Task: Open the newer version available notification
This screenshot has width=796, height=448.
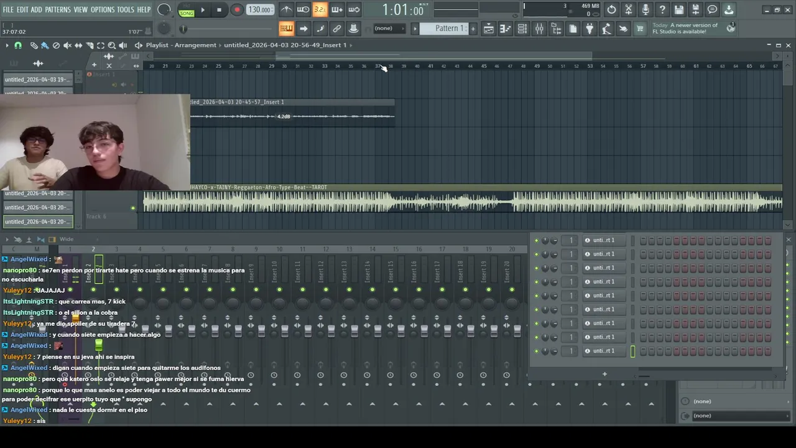Action: [694, 28]
